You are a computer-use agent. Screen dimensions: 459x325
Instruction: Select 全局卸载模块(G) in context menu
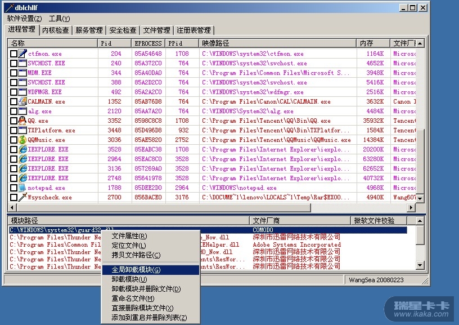(x=151, y=270)
